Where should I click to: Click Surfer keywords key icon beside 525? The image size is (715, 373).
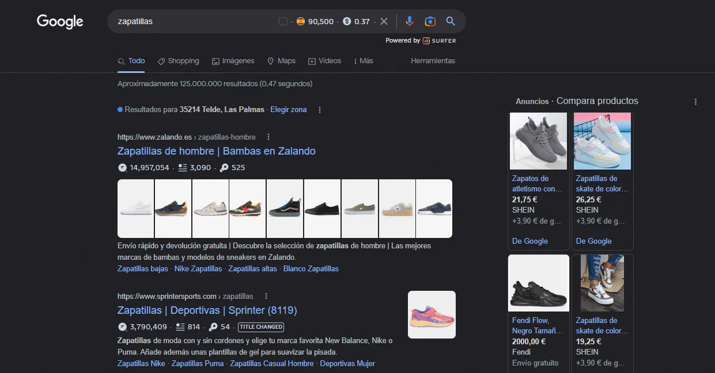pos(224,168)
